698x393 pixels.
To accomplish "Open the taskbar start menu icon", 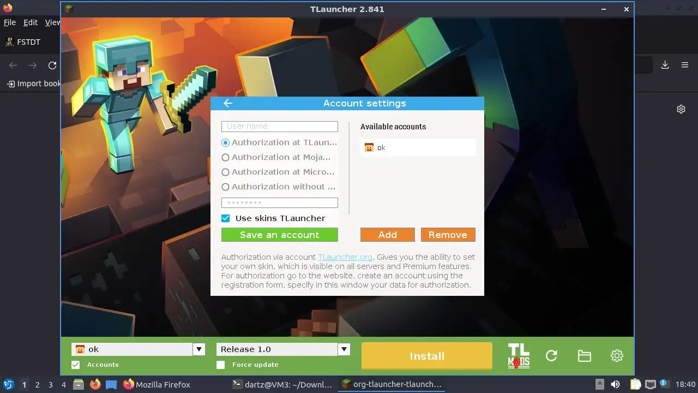I will pos(9,384).
